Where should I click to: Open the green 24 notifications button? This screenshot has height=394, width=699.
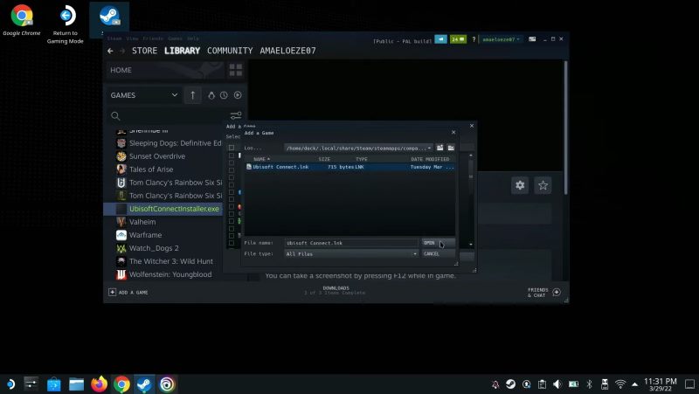coord(458,39)
